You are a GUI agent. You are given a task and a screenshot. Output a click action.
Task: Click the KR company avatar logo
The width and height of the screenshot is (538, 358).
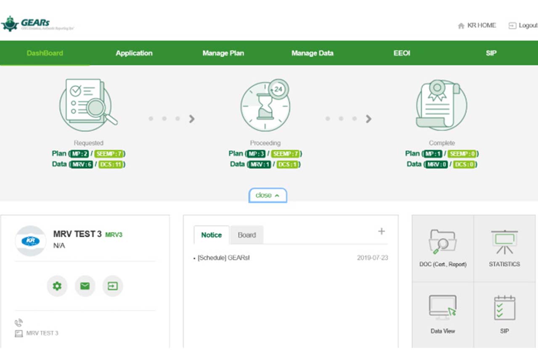tap(30, 241)
